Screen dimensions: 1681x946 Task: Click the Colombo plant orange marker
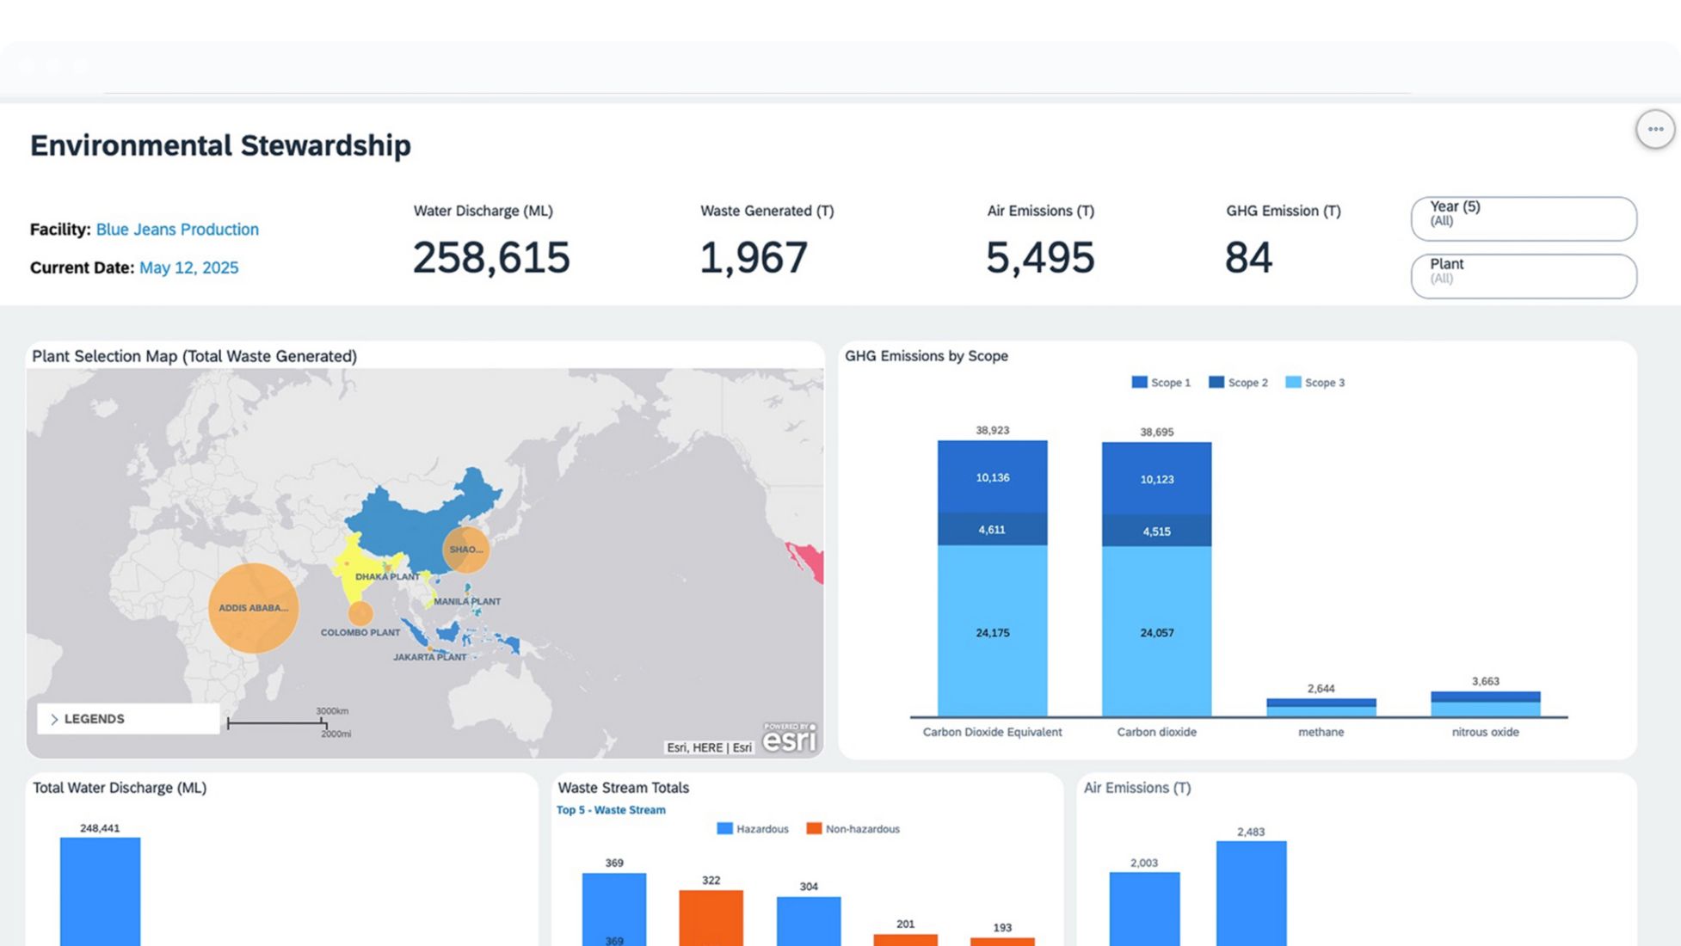coord(360,613)
